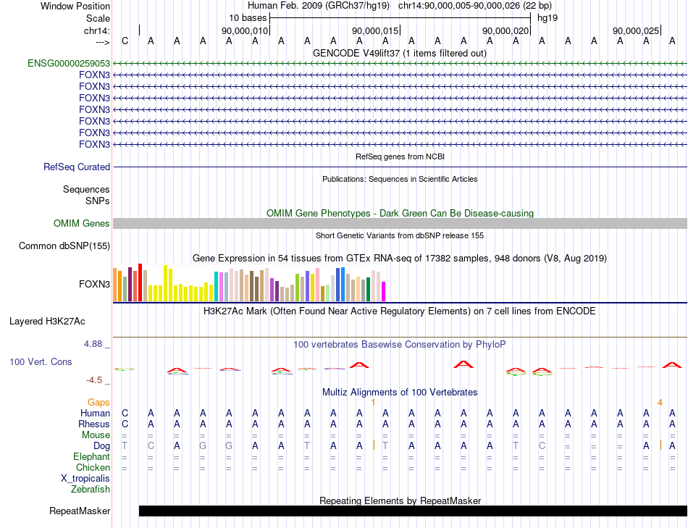Select the Zebrafish alignment row label
Viewport: 688px width, 528px height.
(91, 490)
